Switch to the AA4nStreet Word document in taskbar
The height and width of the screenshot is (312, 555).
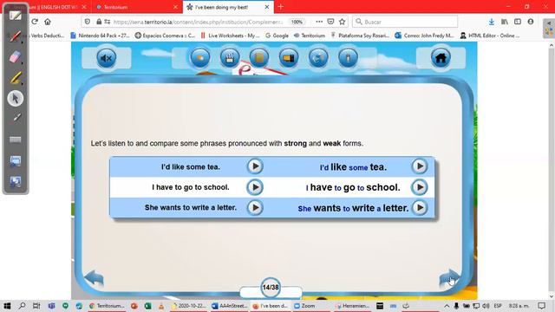pos(230,306)
